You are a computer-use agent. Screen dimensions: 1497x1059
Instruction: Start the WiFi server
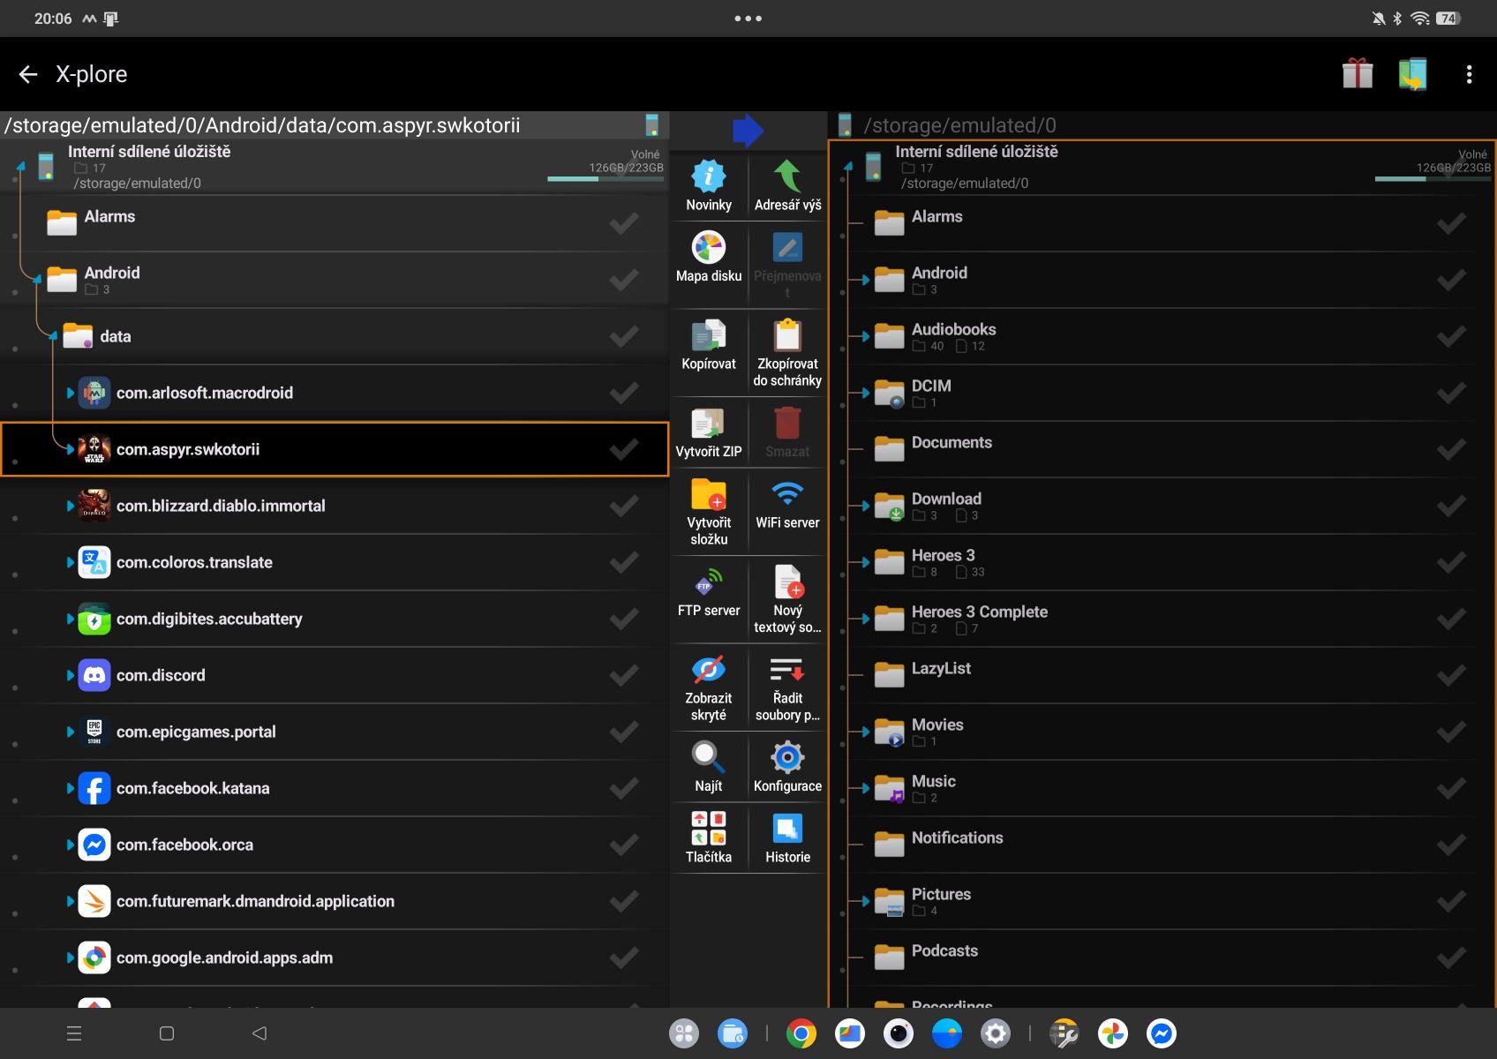(x=787, y=504)
